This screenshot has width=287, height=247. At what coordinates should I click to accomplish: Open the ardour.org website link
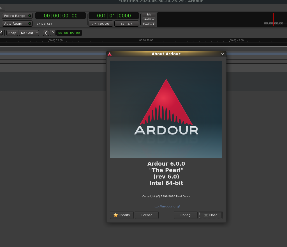[166, 206]
